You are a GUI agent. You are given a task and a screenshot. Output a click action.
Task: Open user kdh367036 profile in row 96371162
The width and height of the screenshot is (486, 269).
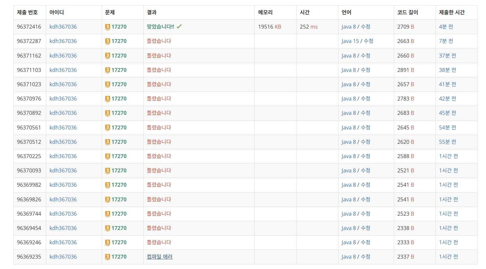coord(63,56)
